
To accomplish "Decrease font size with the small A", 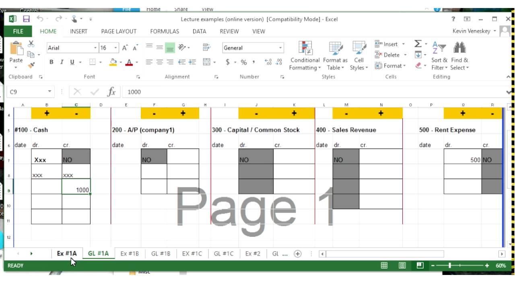I will (x=135, y=48).
